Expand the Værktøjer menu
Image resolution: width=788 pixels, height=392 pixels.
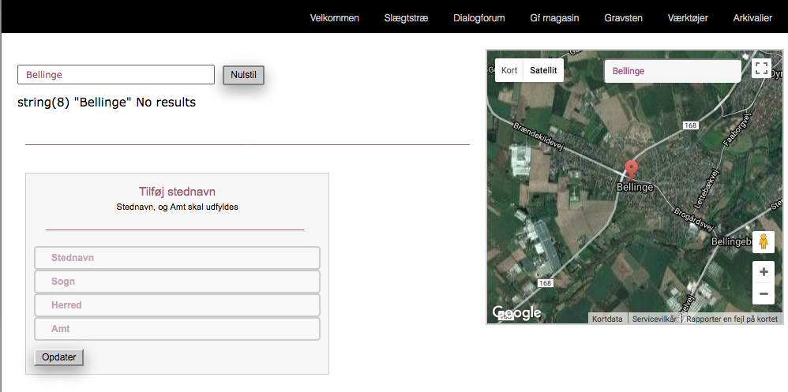tap(688, 18)
